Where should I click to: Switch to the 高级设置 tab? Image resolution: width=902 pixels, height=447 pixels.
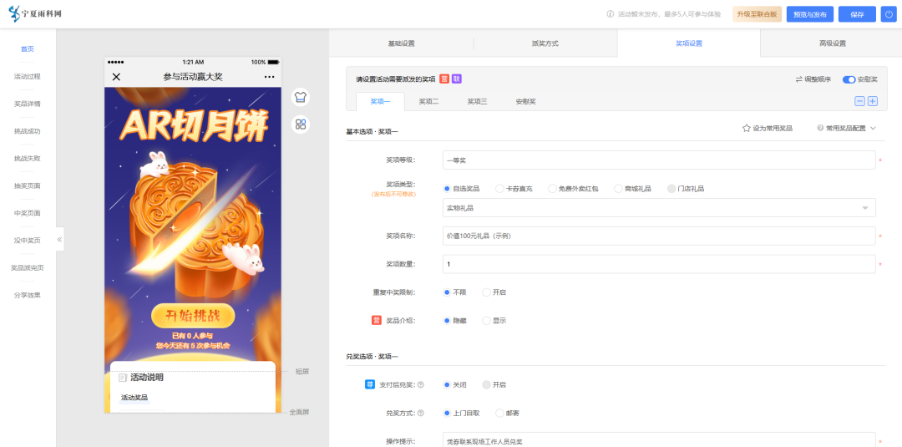pyautogui.click(x=833, y=43)
